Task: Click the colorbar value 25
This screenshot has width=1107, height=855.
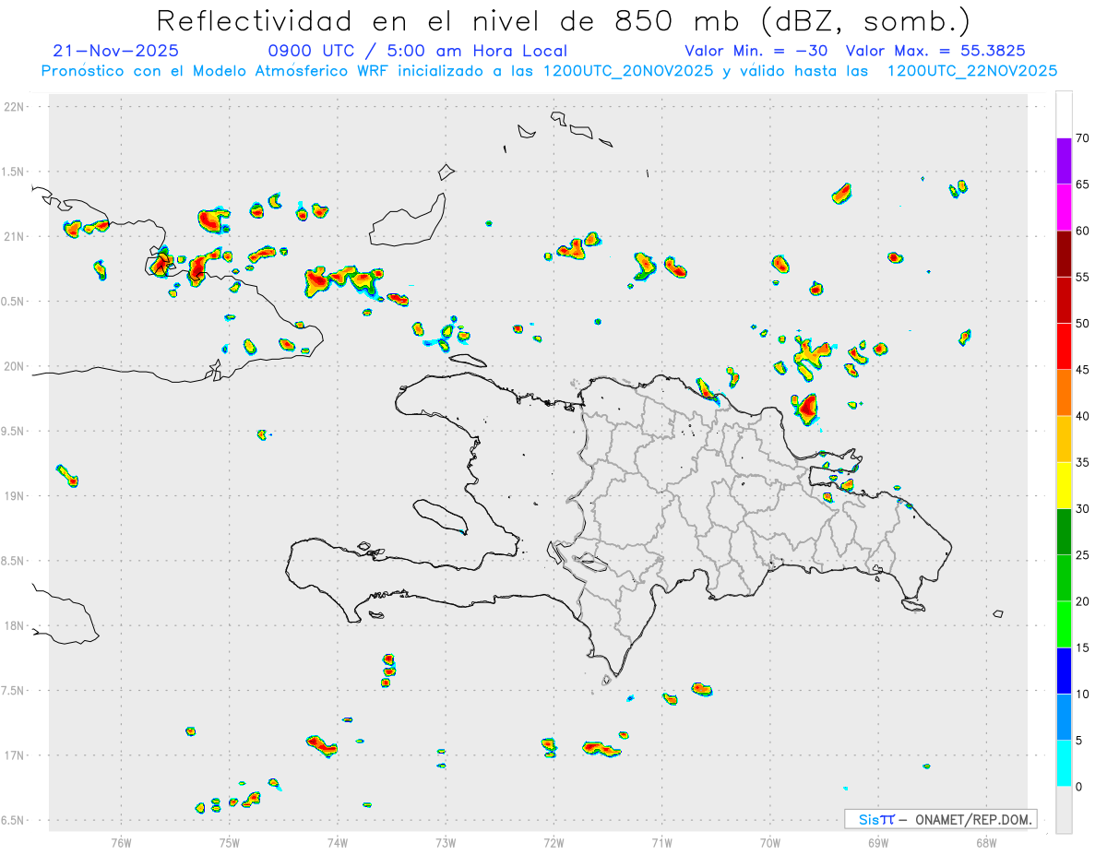Action: tap(1082, 554)
